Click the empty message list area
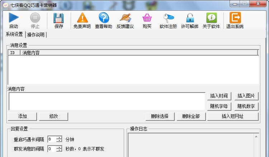This screenshot has height=157, width=269. click(x=133, y=70)
